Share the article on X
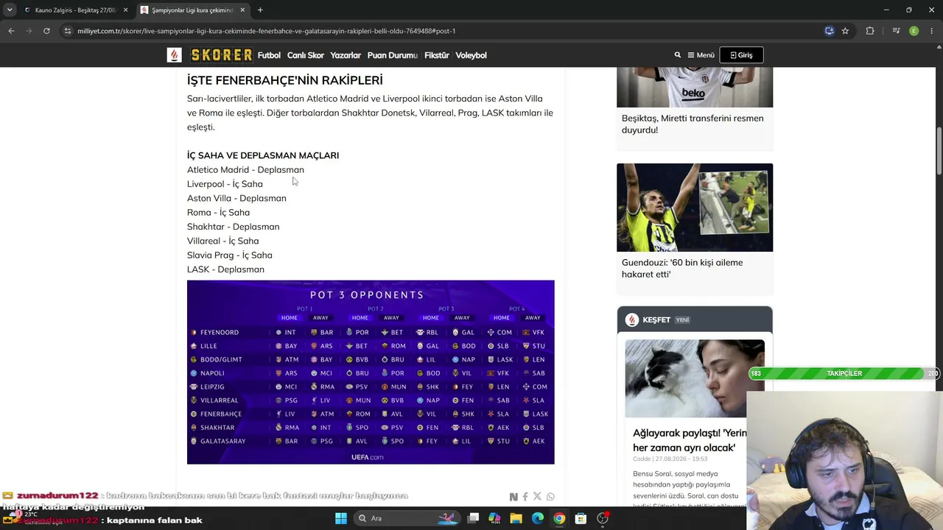Viewport: 943px width, 530px height. point(537,497)
